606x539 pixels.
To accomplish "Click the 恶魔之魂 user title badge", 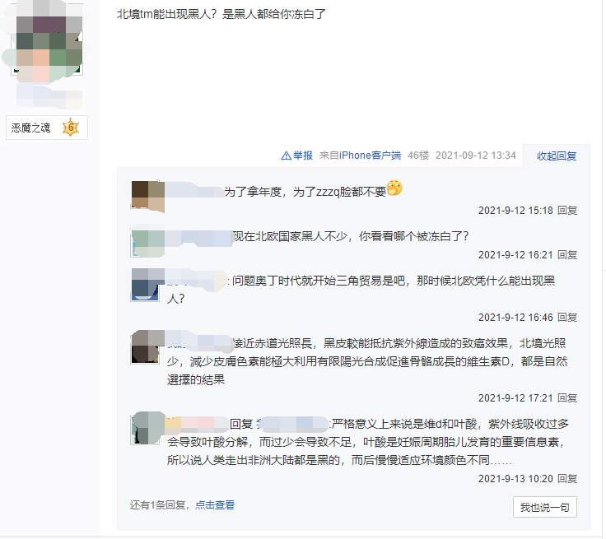I will point(47,128).
